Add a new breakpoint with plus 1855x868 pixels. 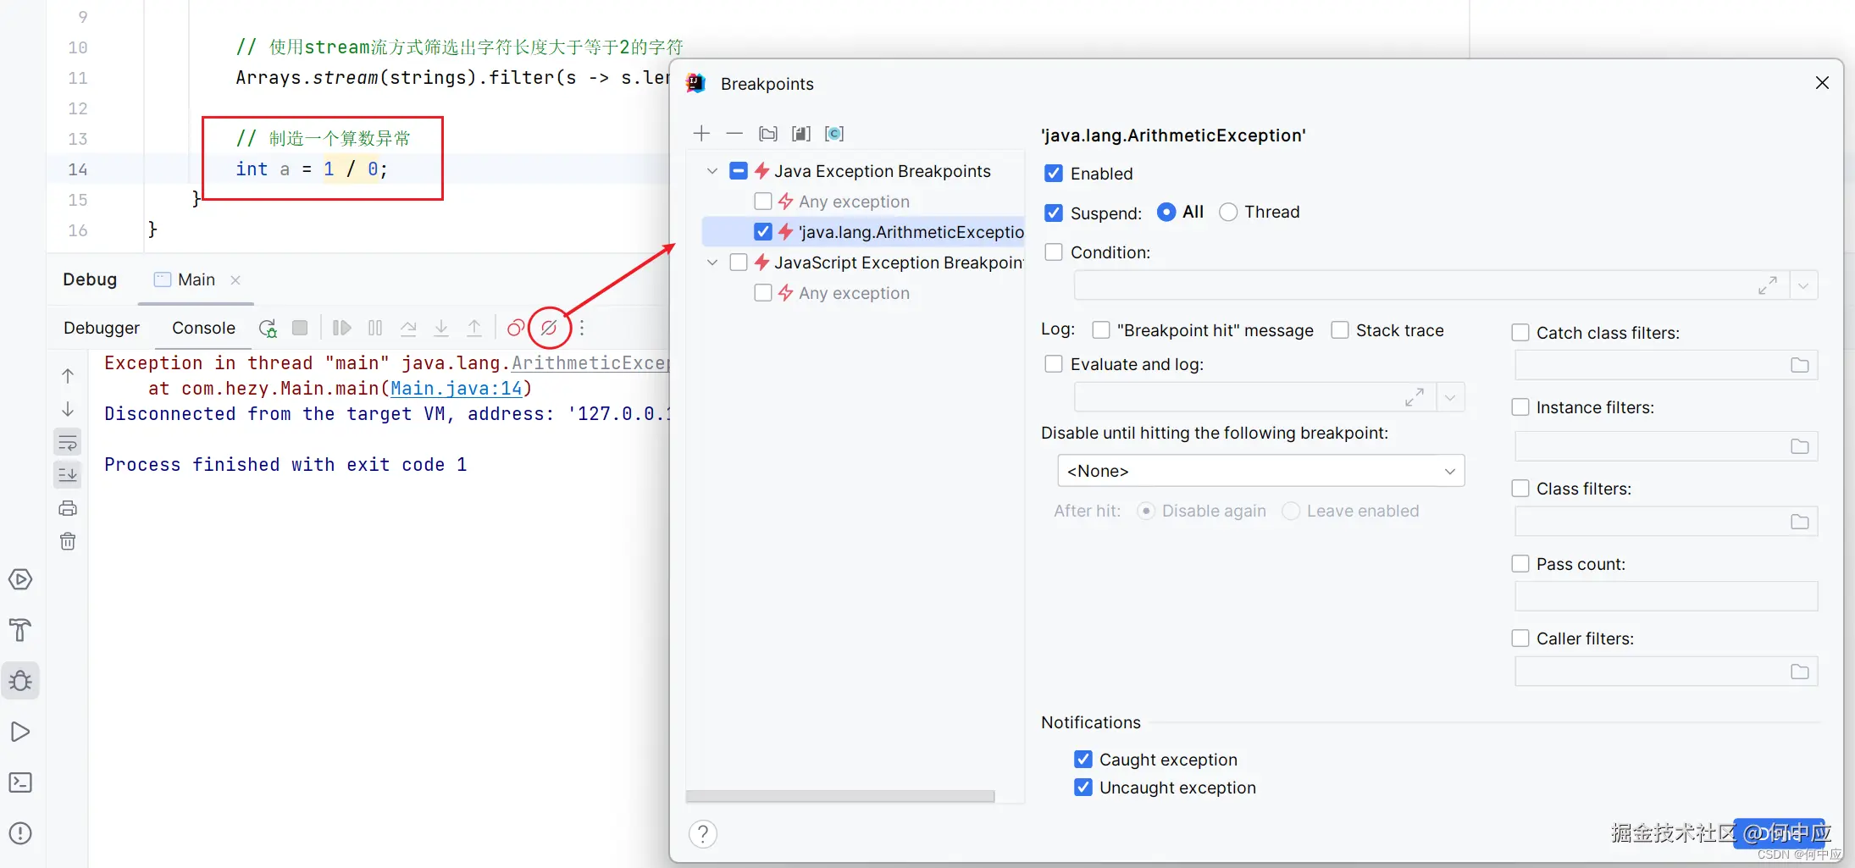pyautogui.click(x=701, y=133)
